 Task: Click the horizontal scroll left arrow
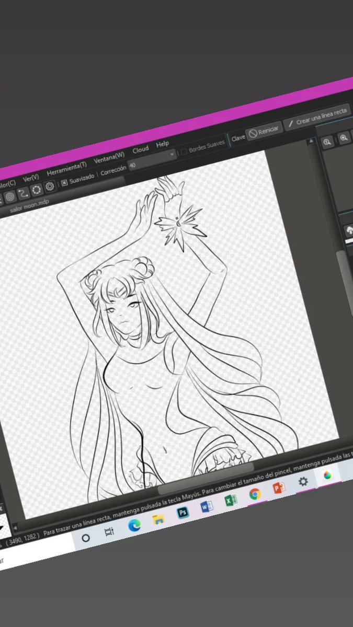15,527
